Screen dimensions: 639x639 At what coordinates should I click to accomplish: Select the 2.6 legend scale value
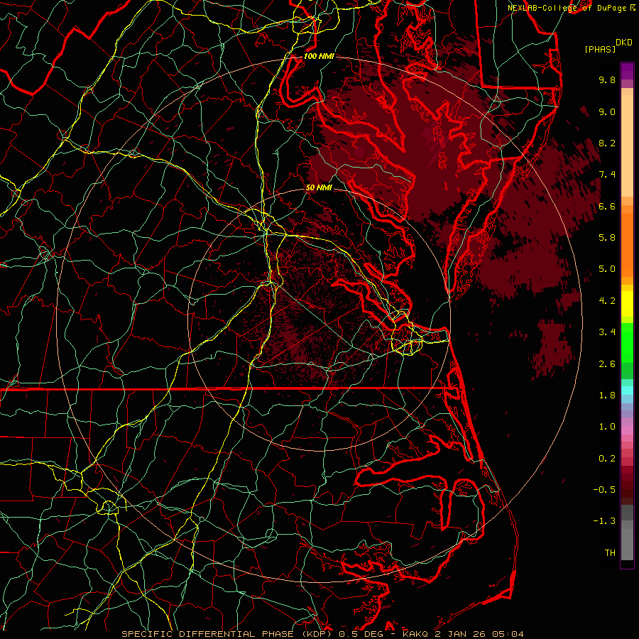click(x=607, y=364)
